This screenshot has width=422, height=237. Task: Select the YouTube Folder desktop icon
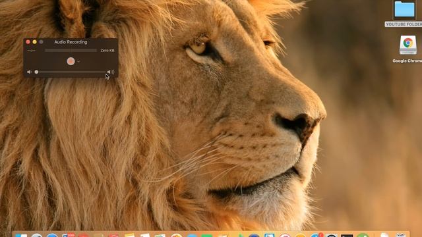(404, 9)
